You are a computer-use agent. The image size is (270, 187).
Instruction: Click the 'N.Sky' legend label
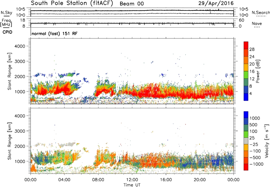coord(6,12)
